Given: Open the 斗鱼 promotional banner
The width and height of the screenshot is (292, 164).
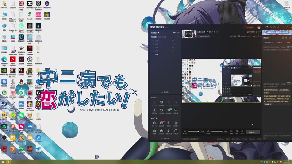Looking at the screenshot, I should pos(277,32).
